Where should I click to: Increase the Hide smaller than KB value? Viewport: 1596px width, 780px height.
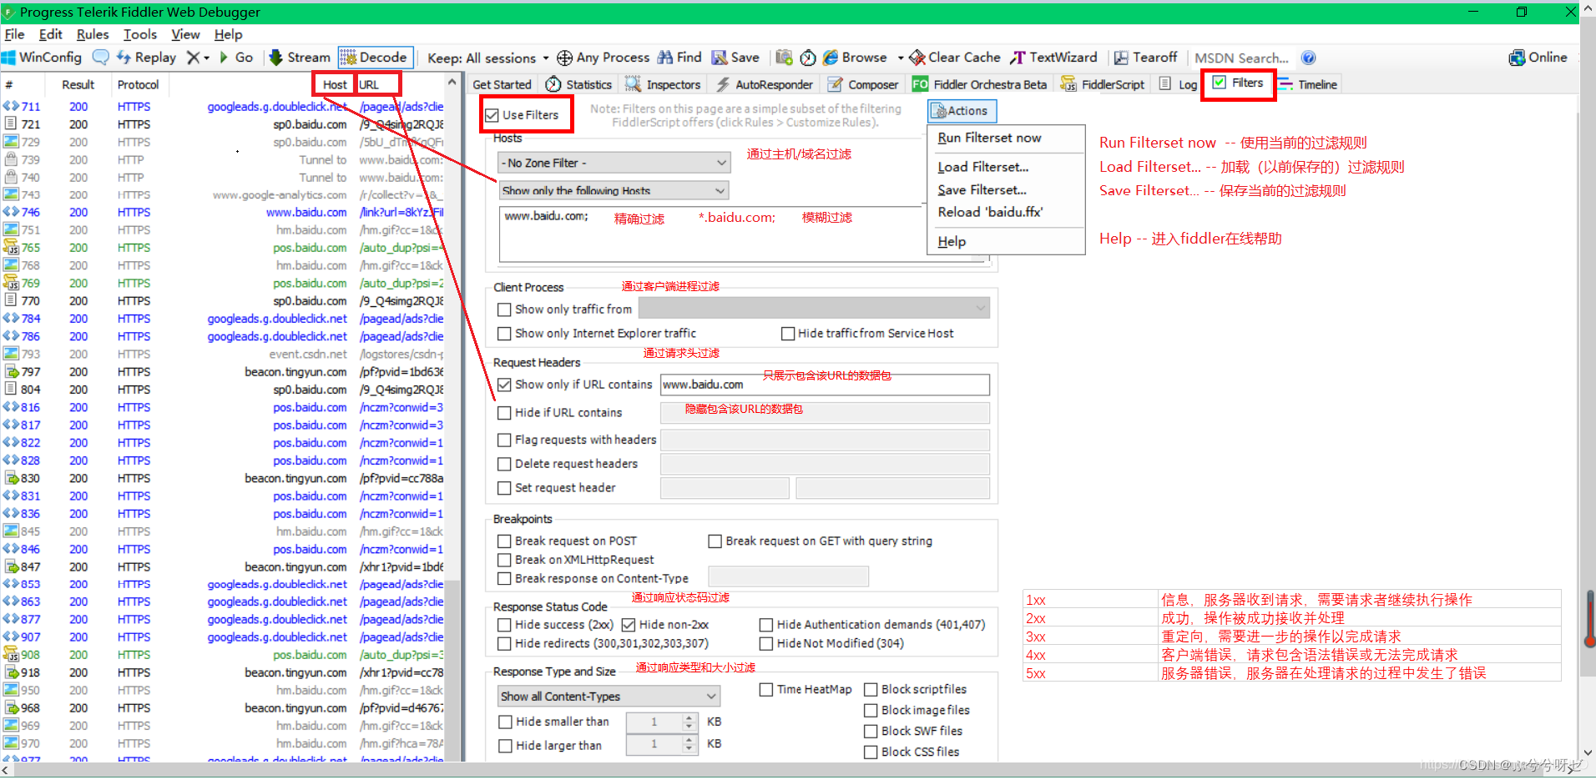pos(688,717)
